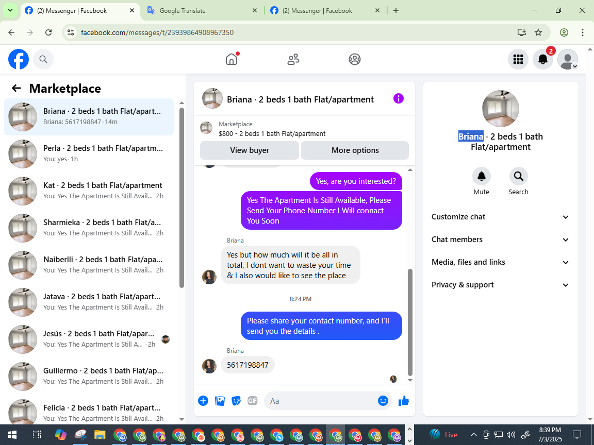This screenshot has height=445, width=594.
Task: Click the View buyer button
Action: click(249, 150)
